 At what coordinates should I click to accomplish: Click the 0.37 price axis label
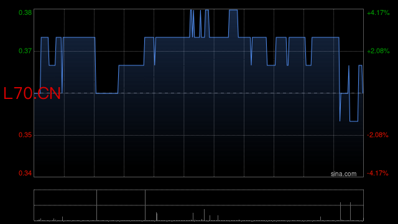tap(25, 51)
